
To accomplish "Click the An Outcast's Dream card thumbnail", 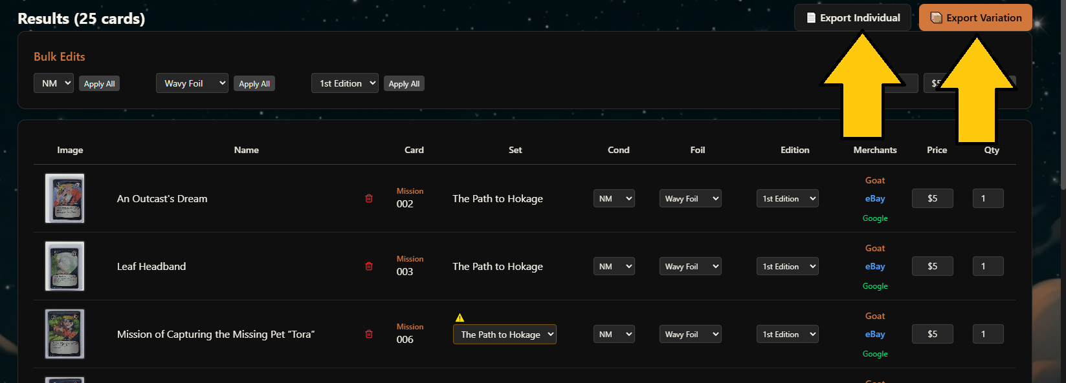I will click(65, 198).
